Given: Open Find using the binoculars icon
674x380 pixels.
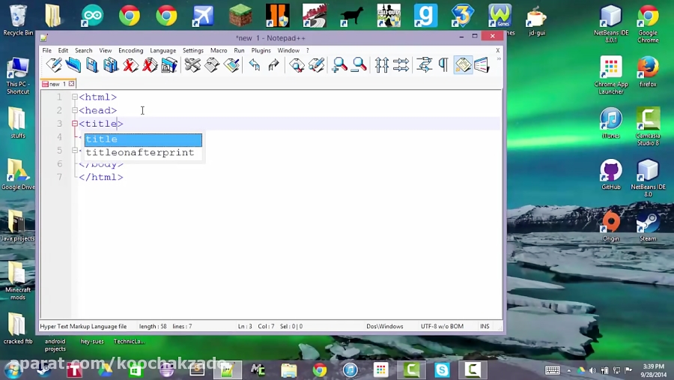Looking at the screenshot, I should coord(297,66).
